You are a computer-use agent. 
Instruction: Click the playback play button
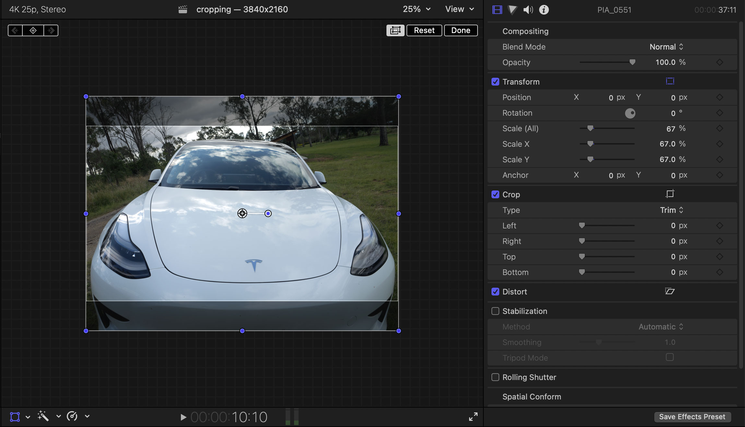[x=183, y=416]
